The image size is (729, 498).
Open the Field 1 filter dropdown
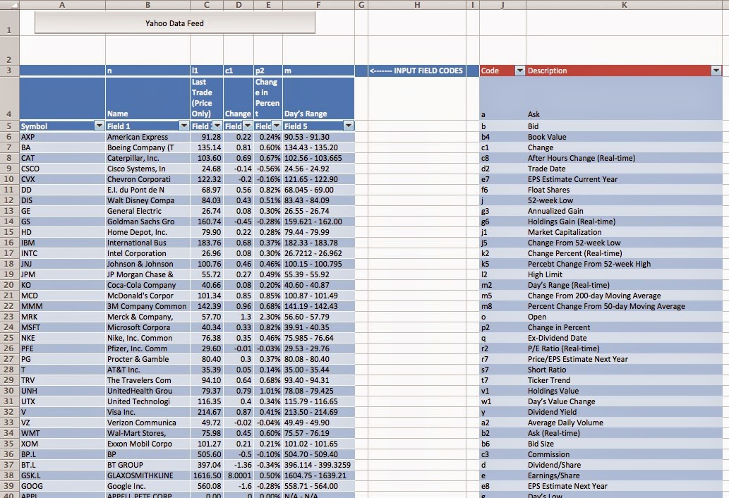point(184,126)
